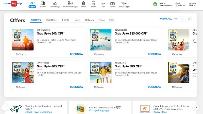Click T&C's Apply under INTL FLIGHTS offer
This screenshot has width=203, height=114.
coord(99,54)
